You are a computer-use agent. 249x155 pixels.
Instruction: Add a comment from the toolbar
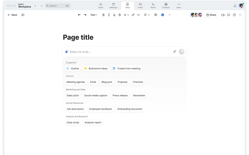pyautogui.click(x=155, y=15)
